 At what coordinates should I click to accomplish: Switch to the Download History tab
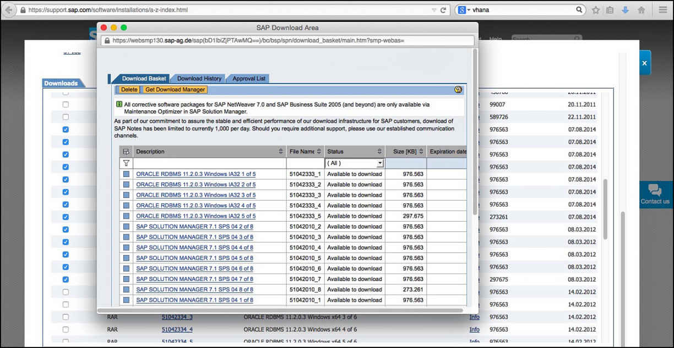[199, 79]
